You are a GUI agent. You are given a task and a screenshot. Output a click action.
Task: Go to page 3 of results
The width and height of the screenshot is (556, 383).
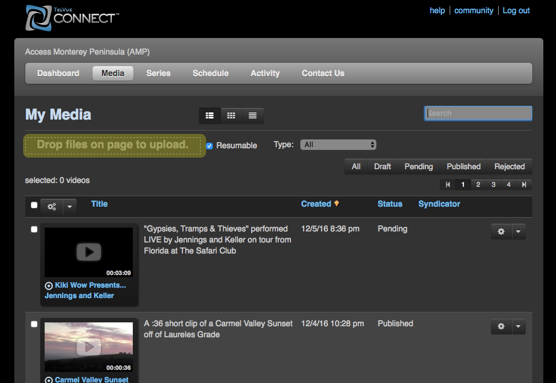point(493,185)
